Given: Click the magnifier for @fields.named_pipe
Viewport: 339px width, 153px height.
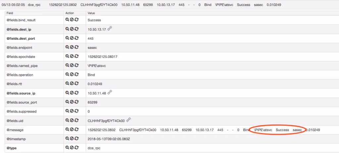Looking at the screenshot, I should coord(67,65).
